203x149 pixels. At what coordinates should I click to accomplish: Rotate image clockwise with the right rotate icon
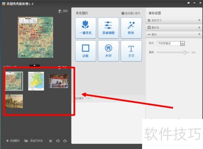(65, 141)
